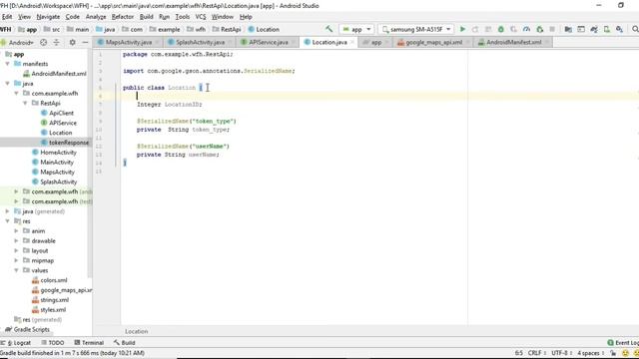Click Sync Project with Gradle Files icon
This screenshot has height=359, width=639.
[x=594, y=29]
